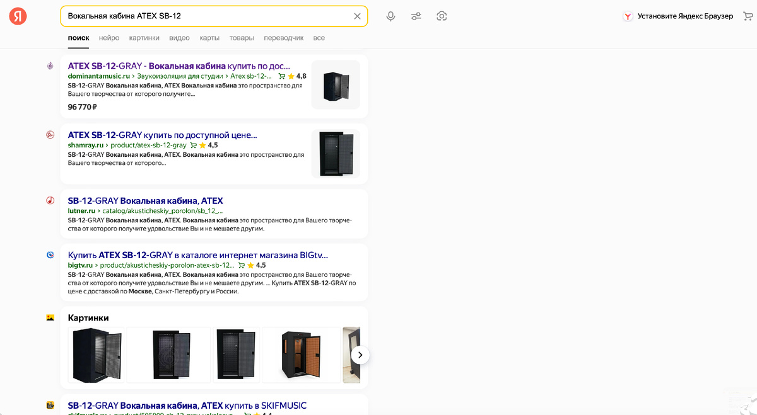Click the lutner.ru domain link

click(81, 211)
